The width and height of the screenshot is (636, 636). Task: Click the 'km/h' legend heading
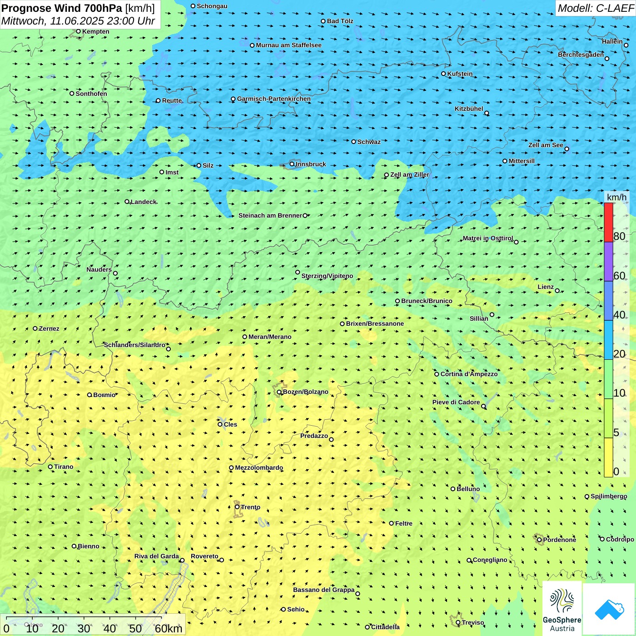point(616,197)
